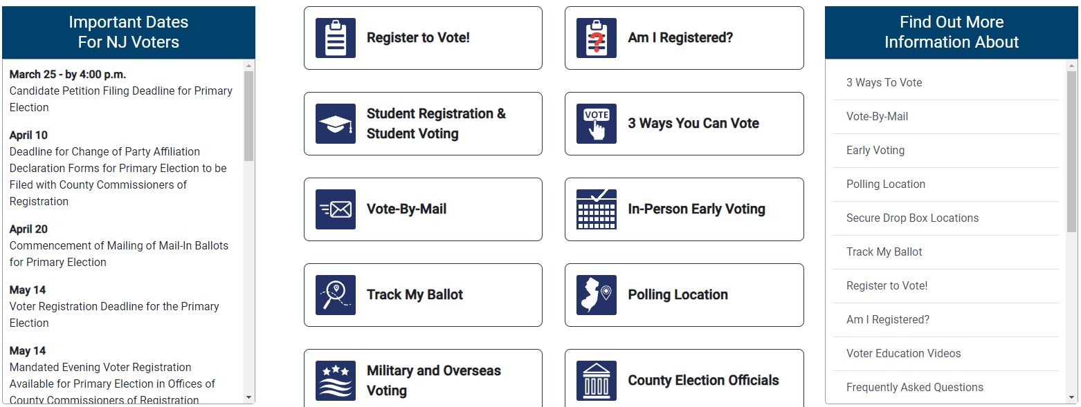Screen dimensions: 1081x407
Task: Open the 3 Ways To Vote sidebar link
Action: pyautogui.click(x=884, y=82)
